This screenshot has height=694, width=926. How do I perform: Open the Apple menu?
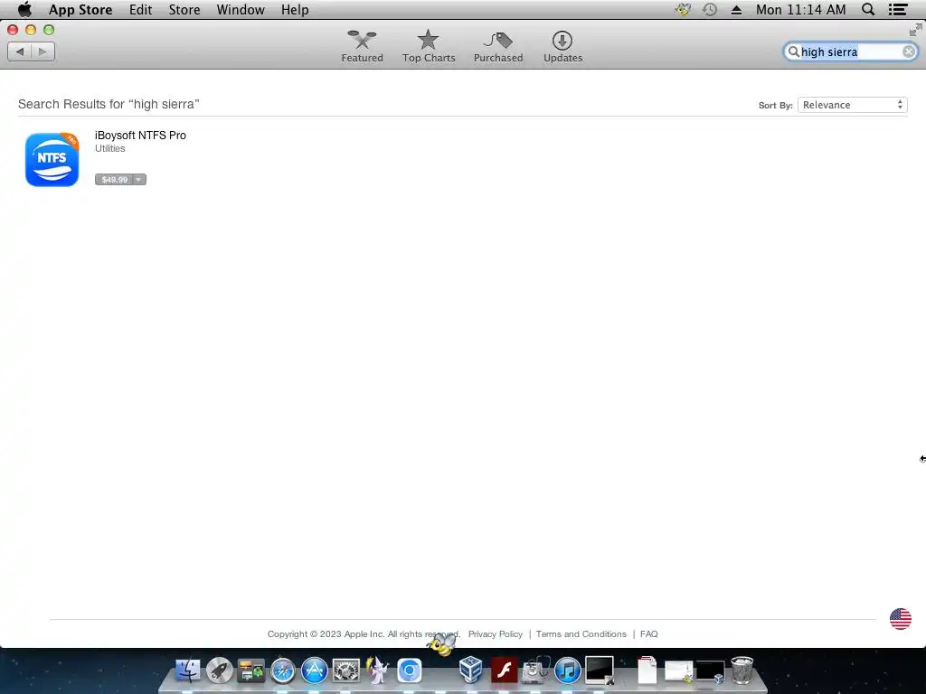click(x=24, y=9)
